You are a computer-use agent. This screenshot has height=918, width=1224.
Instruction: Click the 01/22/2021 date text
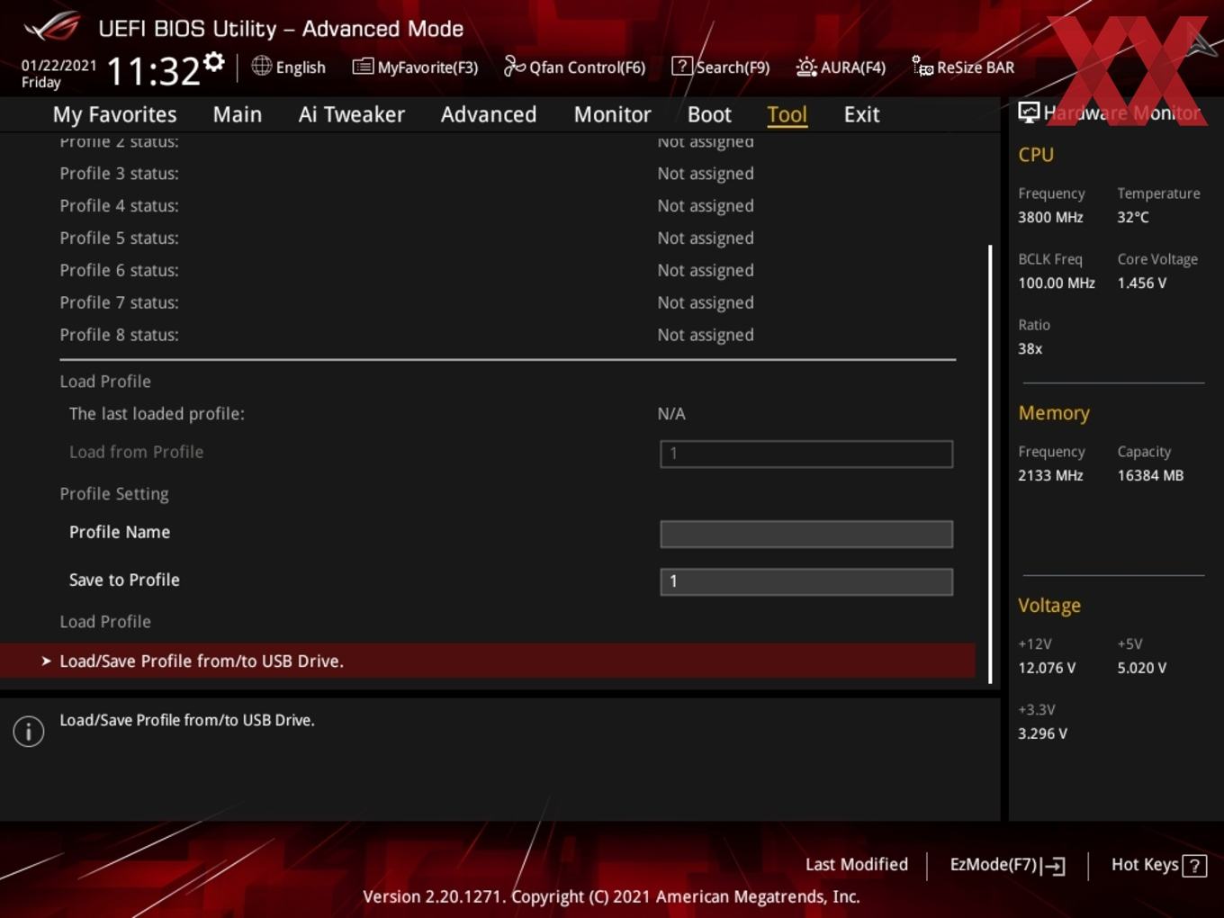click(58, 65)
